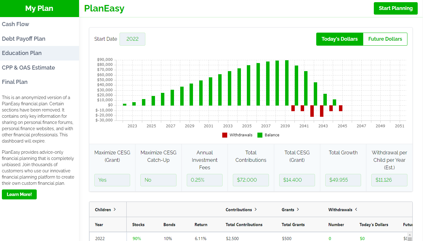Click the Start Date 2022 field

pyautogui.click(x=132, y=39)
